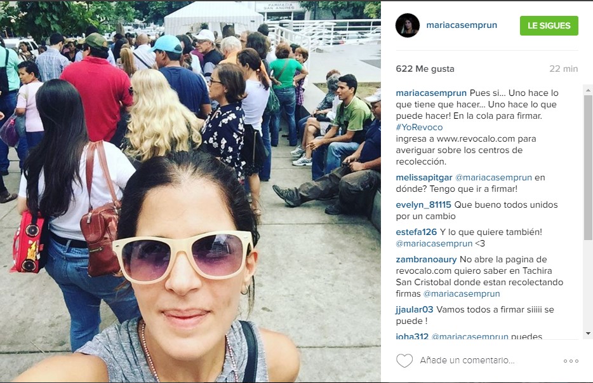Toggle the green LE SIGUES follow button
Image resolution: width=593 pixels, height=383 pixels.
pos(549,26)
